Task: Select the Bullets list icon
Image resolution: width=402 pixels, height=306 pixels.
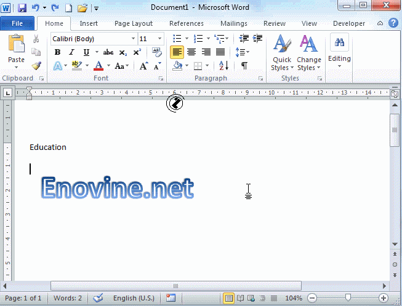Action: [177, 39]
